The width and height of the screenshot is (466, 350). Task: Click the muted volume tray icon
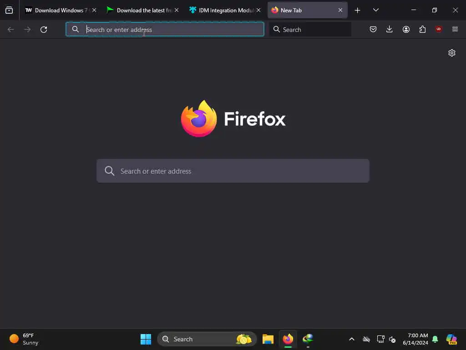pos(392,339)
